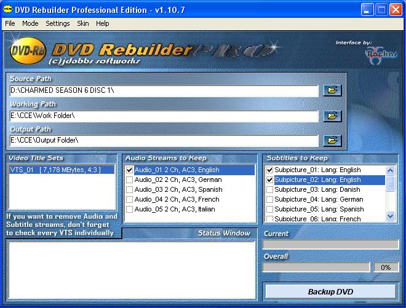Click the subtitles list down arrow

[x=390, y=216]
